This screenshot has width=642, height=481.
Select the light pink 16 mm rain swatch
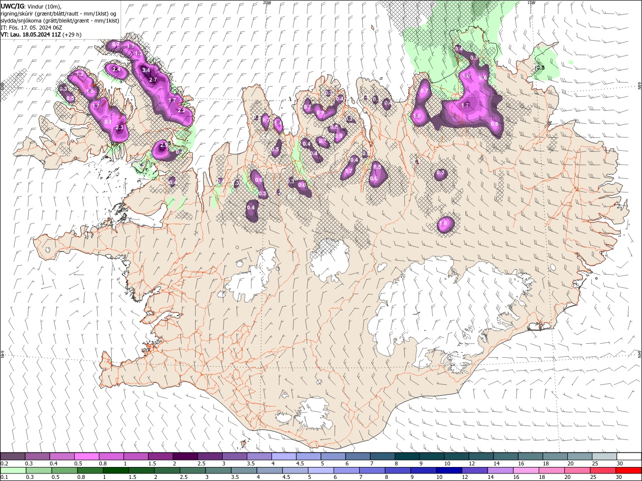[526, 470]
